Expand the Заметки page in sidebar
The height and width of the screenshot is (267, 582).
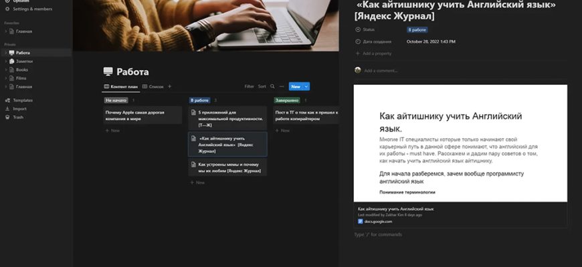(5, 61)
